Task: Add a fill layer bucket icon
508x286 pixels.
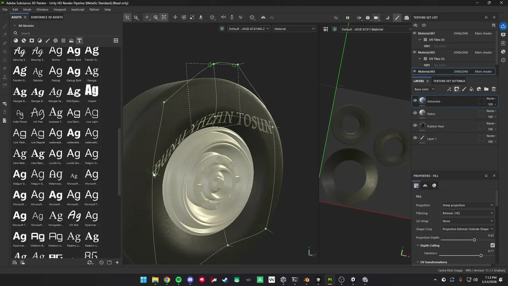Action: pyautogui.click(x=471, y=89)
